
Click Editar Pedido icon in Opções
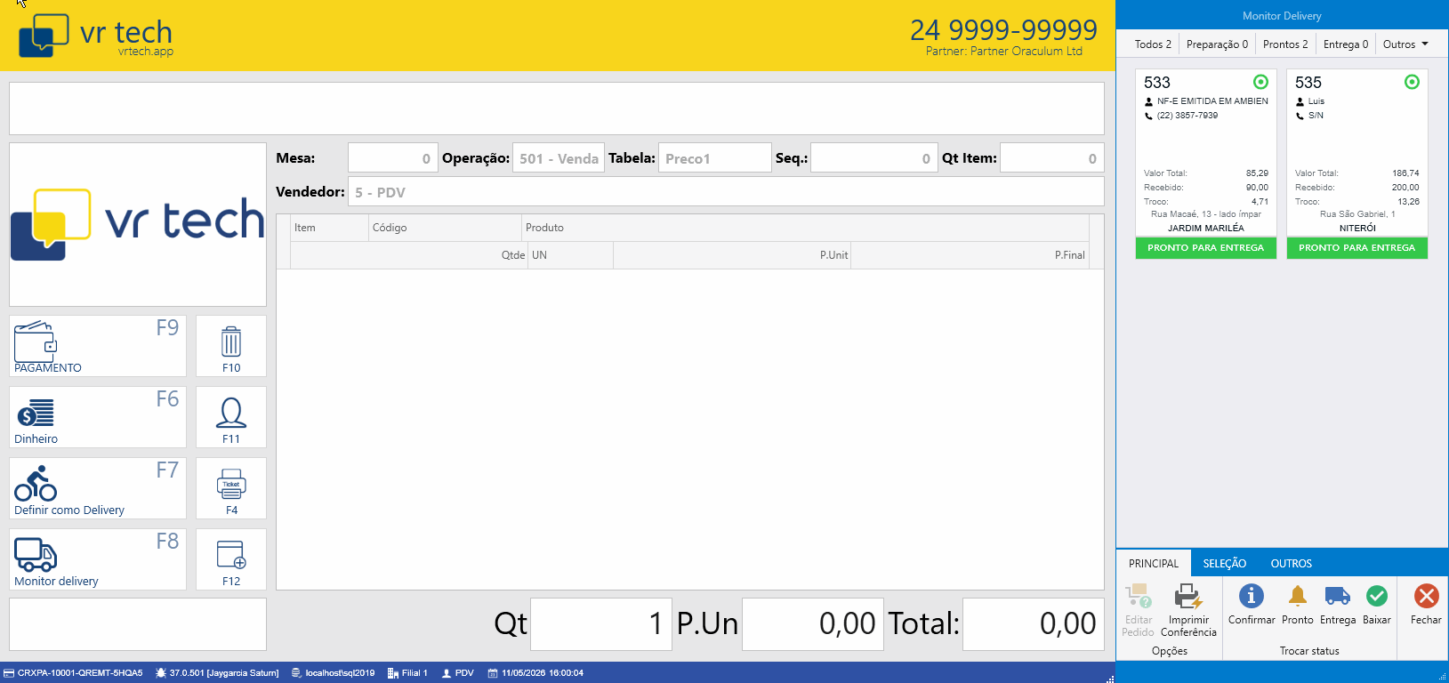[1139, 596]
